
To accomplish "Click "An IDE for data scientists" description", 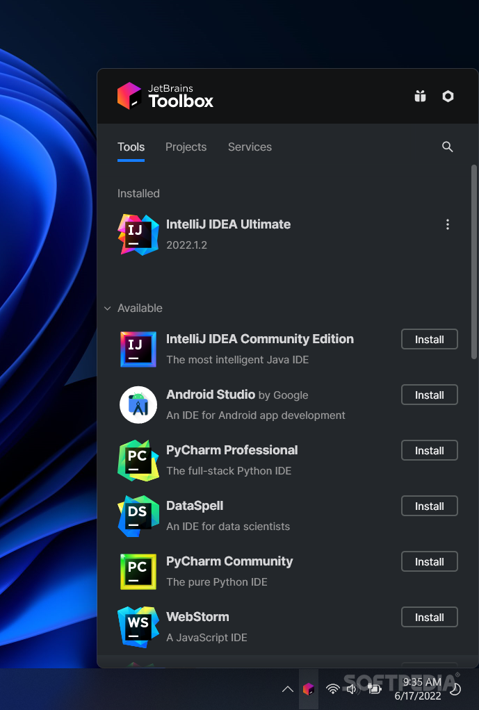I will [x=228, y=526].
